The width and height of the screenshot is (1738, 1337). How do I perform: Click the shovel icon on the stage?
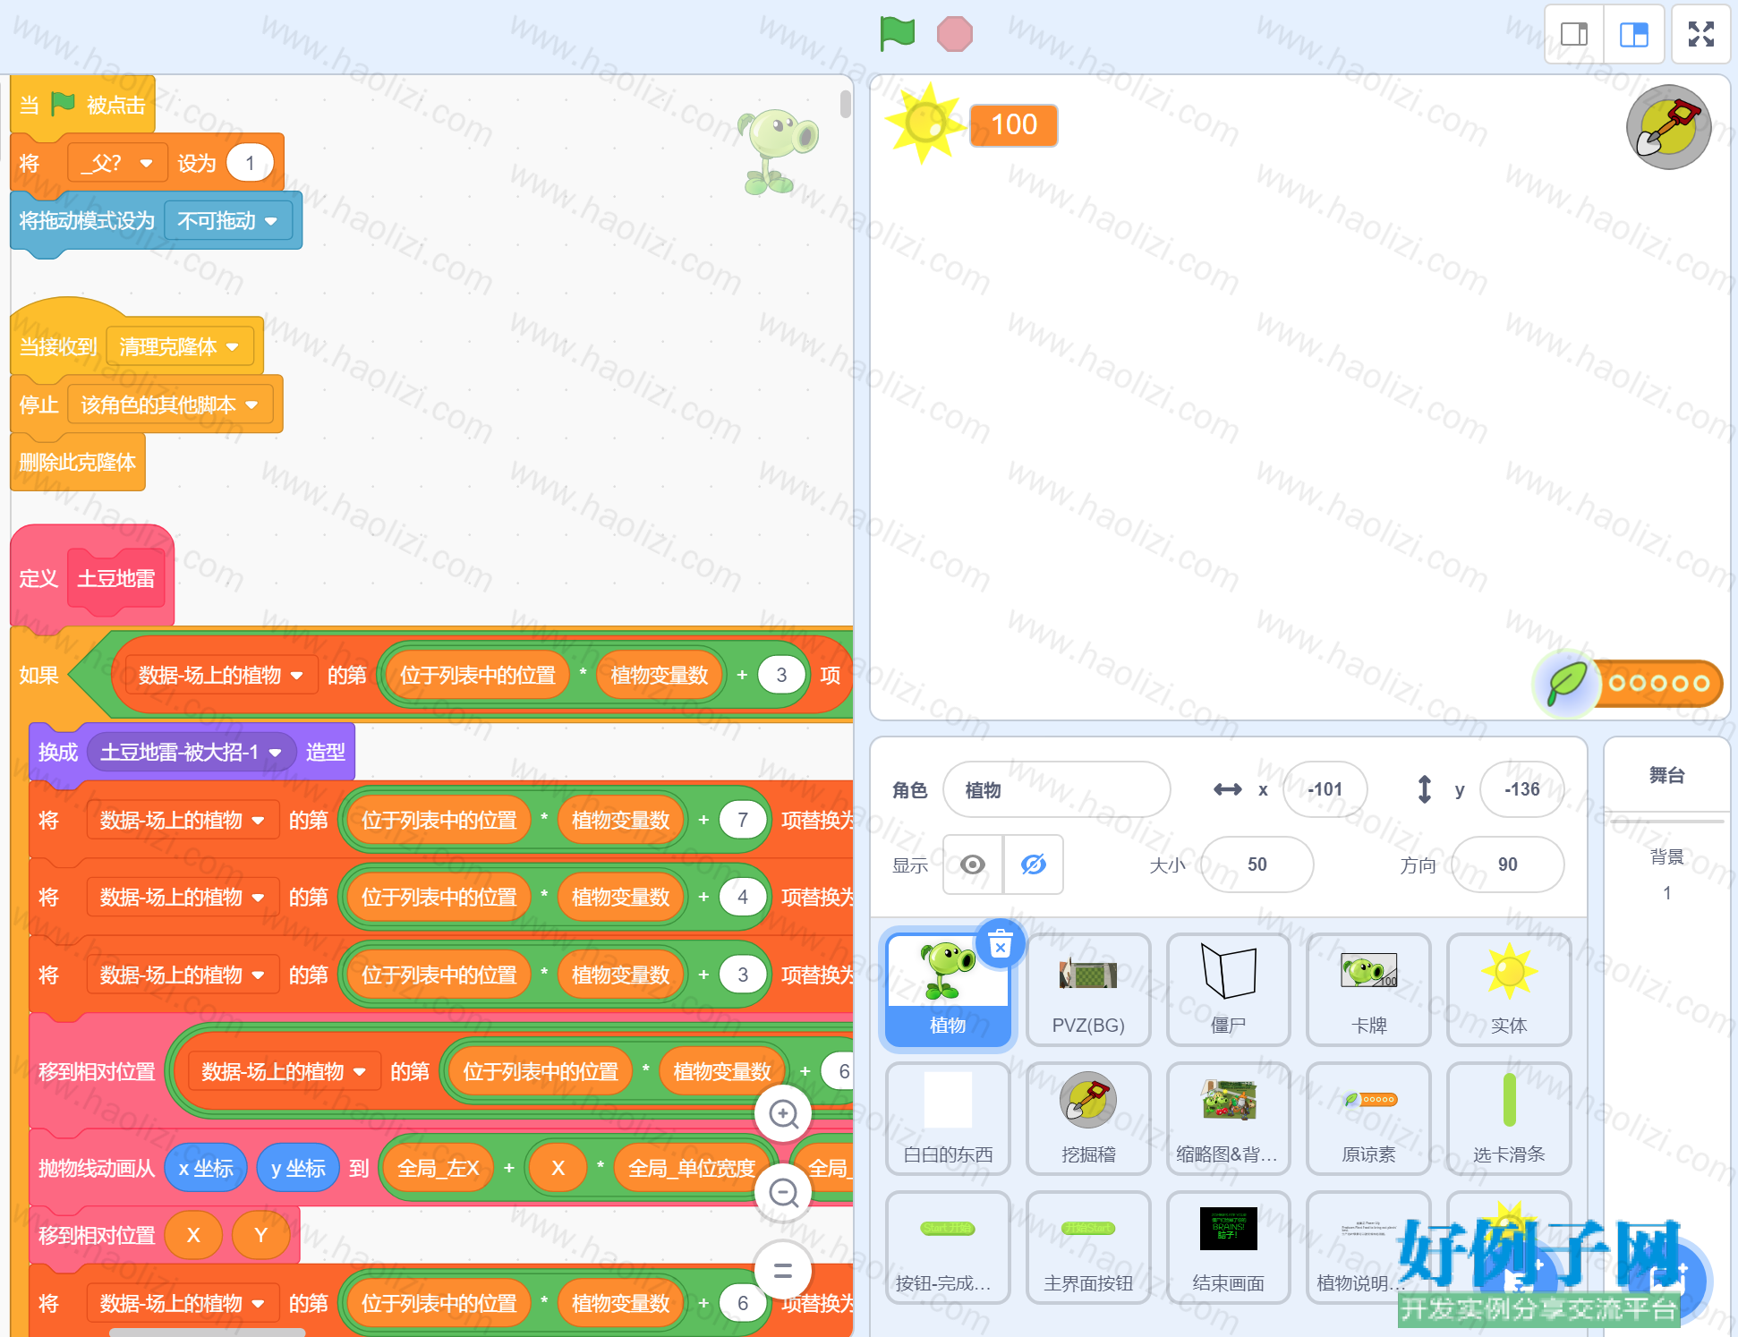click(1668, 127)
